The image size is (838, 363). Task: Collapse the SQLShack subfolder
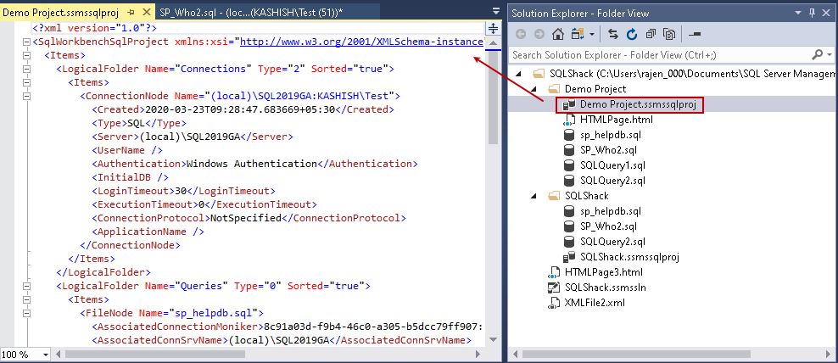534,196
